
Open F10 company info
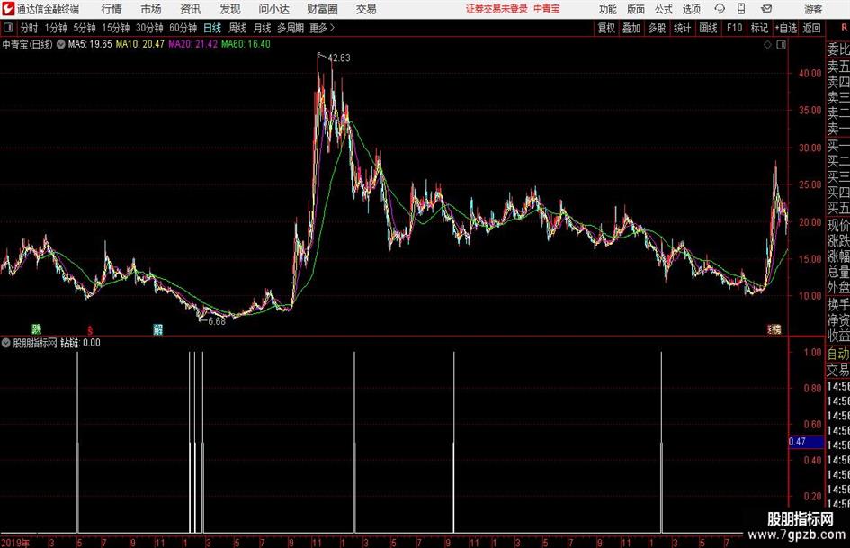point(734,28)
